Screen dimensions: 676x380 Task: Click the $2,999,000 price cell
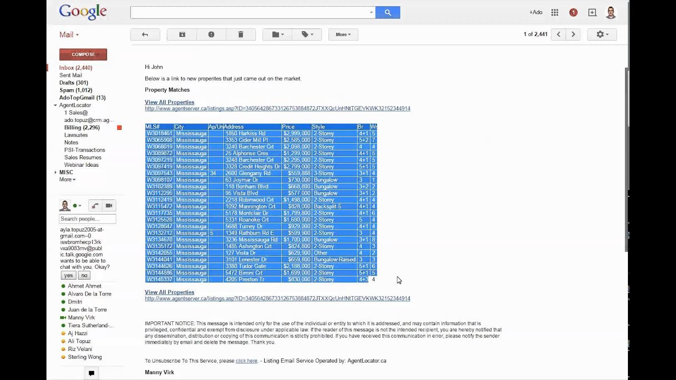(x=296, y=134)
